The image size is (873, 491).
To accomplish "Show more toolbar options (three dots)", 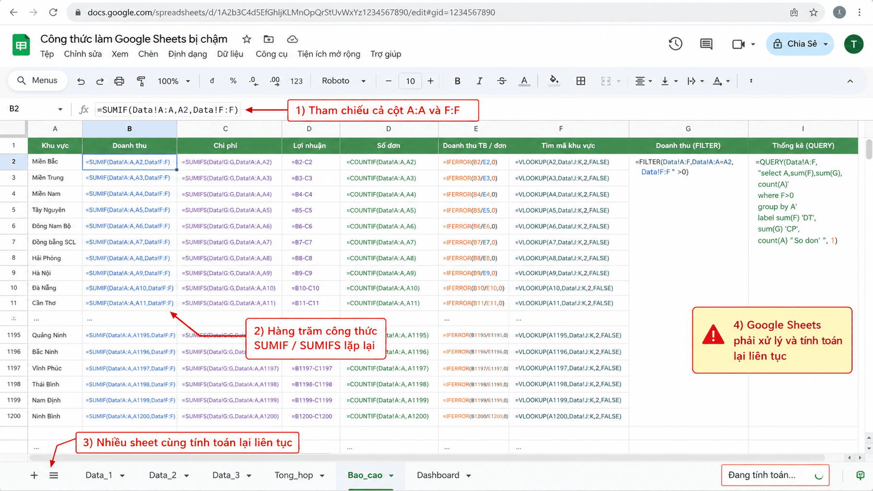I will tap(751, 81).
